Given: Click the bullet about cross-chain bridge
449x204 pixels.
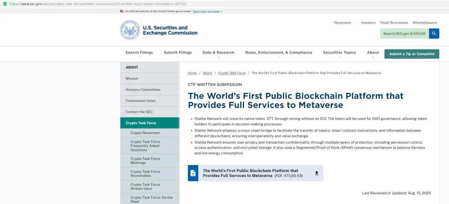Looking at the screenshot, I should click(x=308, y=133).
